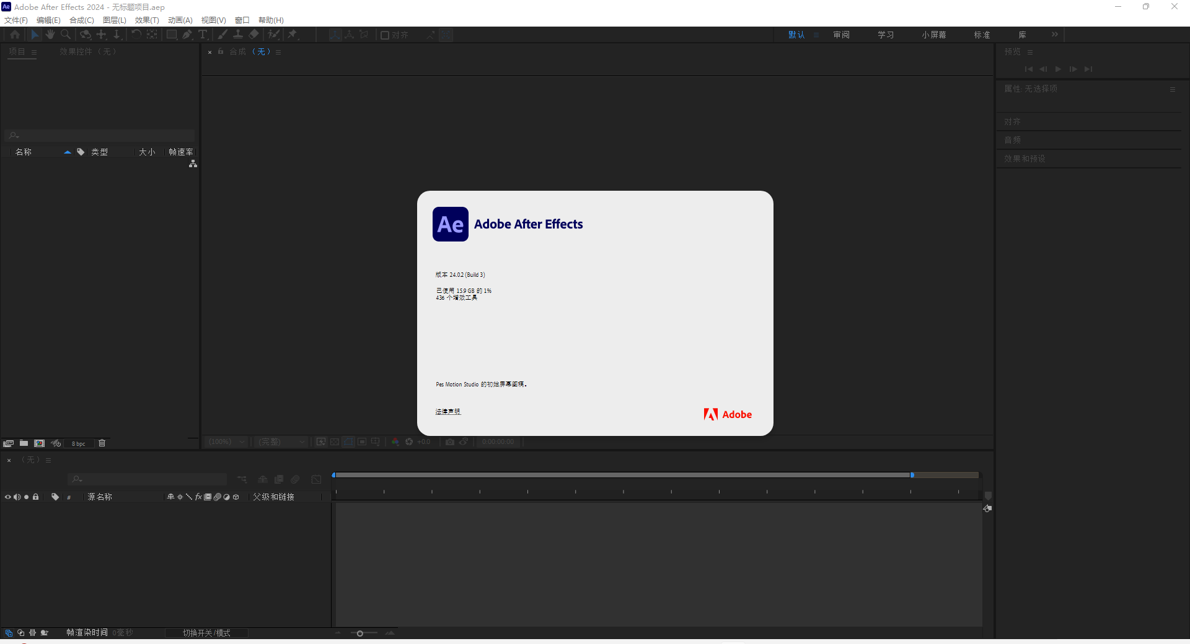
Task: Click the trash icon in Project panel
Action: coord(102,443)
